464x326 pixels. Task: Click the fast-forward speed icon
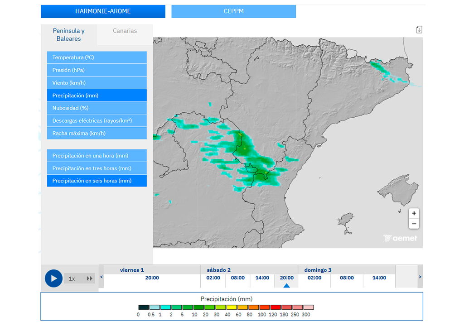[89, 278]
